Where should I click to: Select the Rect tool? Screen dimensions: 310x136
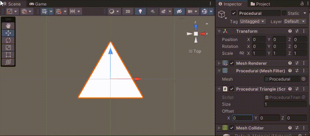(8, 55)
